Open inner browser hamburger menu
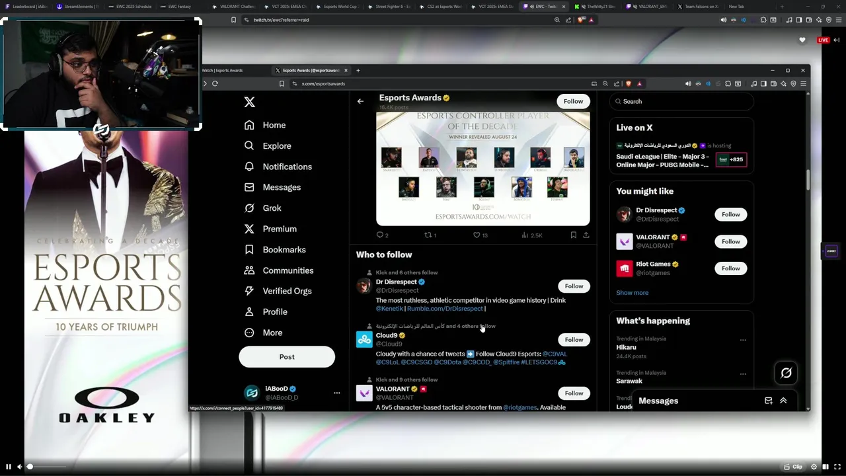846x476 pixels. click(803, 83)
